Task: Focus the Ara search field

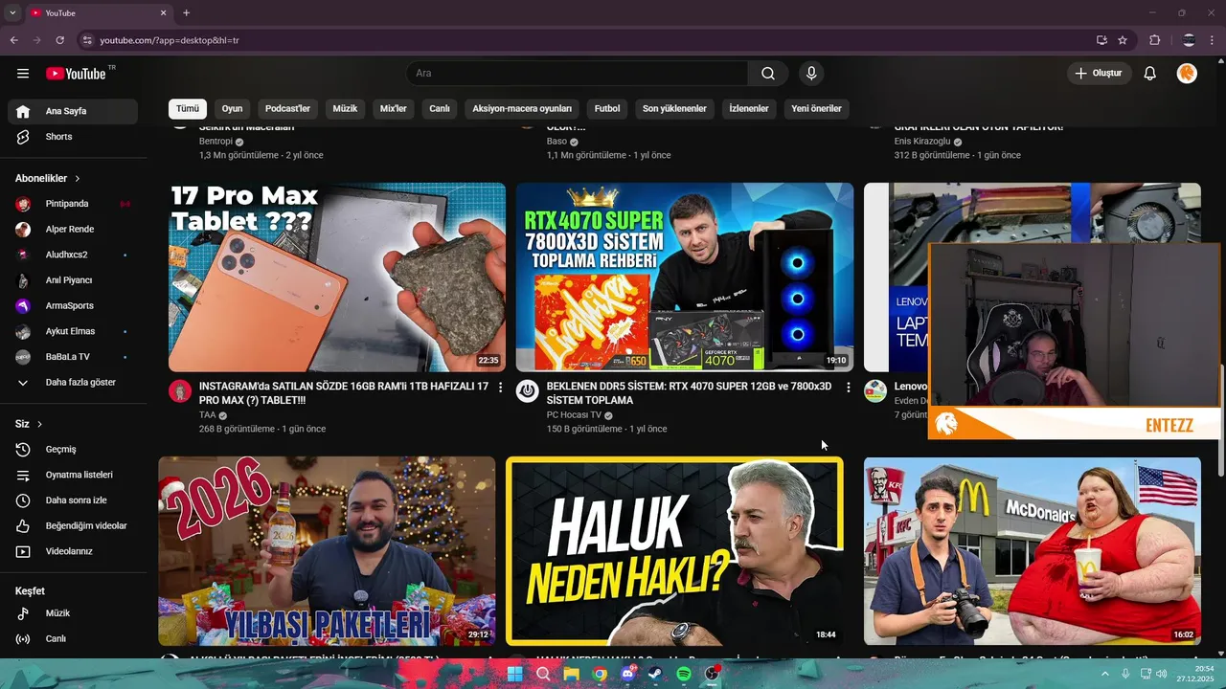Action: click(578, 74)
